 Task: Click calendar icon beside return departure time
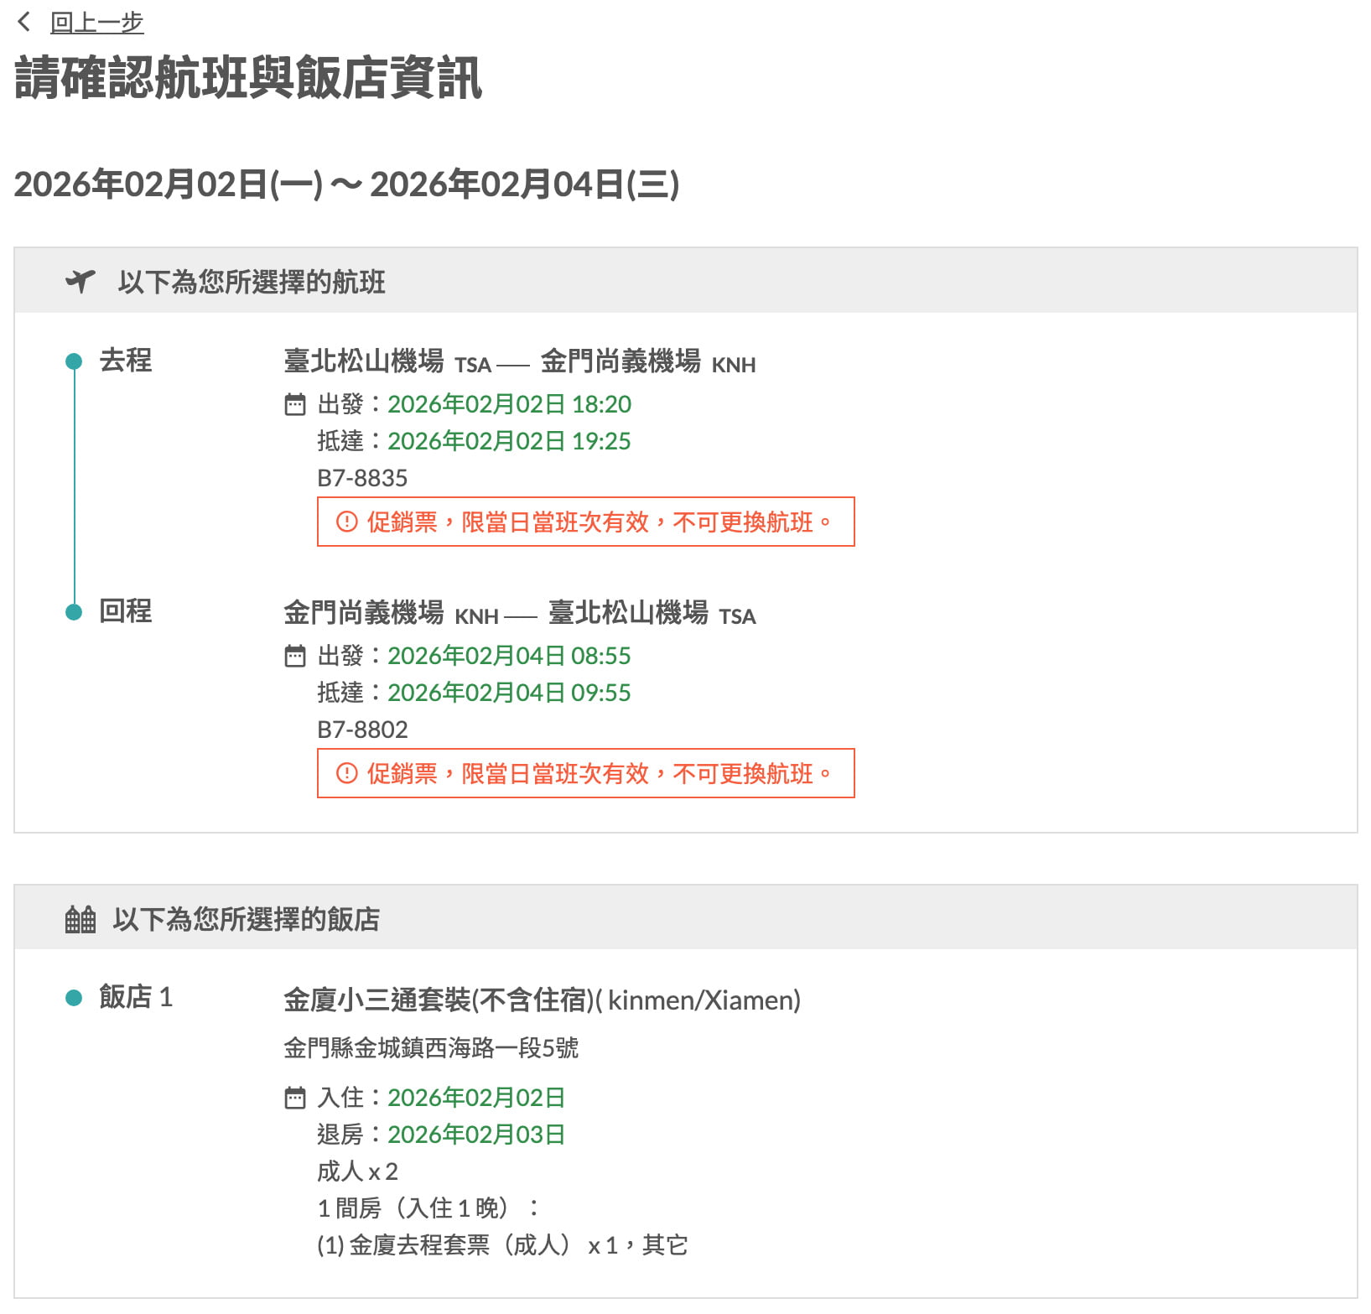[x=295, y=656]
